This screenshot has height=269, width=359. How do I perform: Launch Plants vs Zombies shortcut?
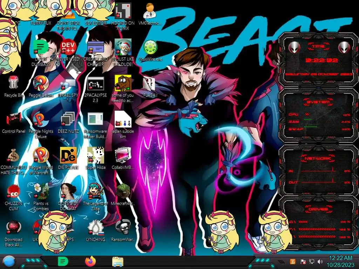coord(41,191)
